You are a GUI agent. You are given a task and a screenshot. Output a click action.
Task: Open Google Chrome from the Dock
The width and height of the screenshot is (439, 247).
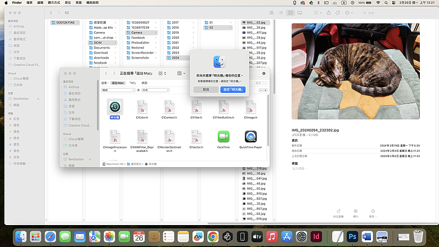(213, 237)
